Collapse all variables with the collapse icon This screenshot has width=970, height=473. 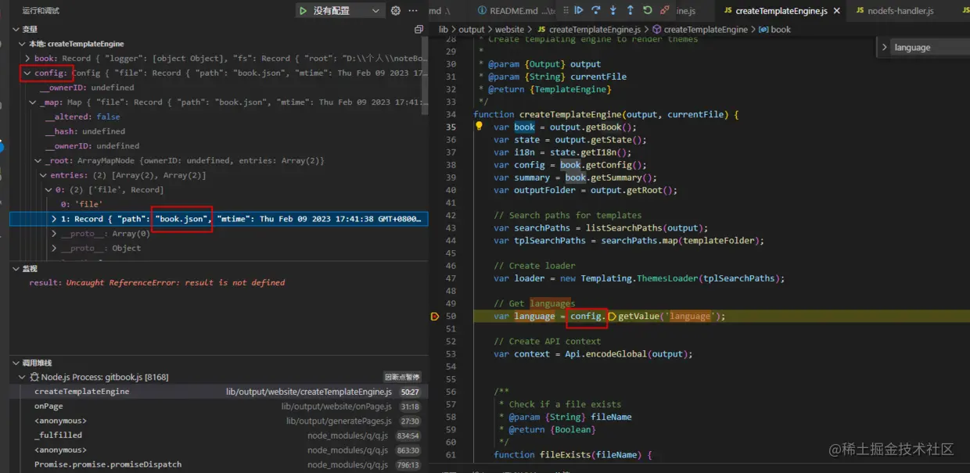click(x=419, y=29)
